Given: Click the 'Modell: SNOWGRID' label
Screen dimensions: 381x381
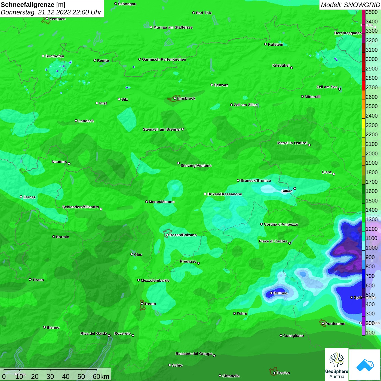Looking at the screenshot, I should (x=350, y=5).
